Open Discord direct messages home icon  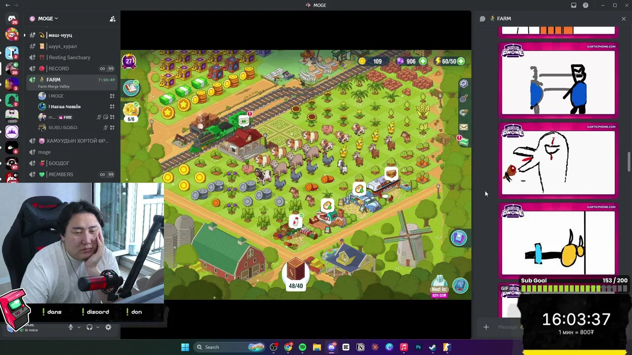tap(12, 19)
